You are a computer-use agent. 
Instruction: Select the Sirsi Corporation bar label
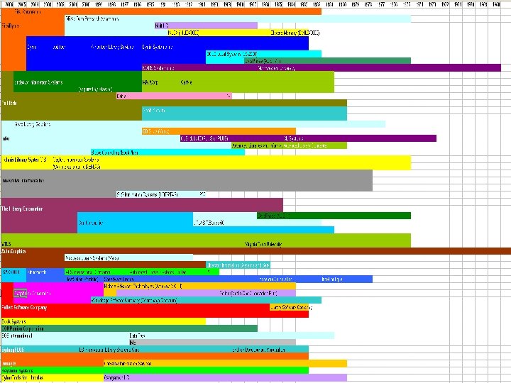pyautogui.click(x=28, y=12)
